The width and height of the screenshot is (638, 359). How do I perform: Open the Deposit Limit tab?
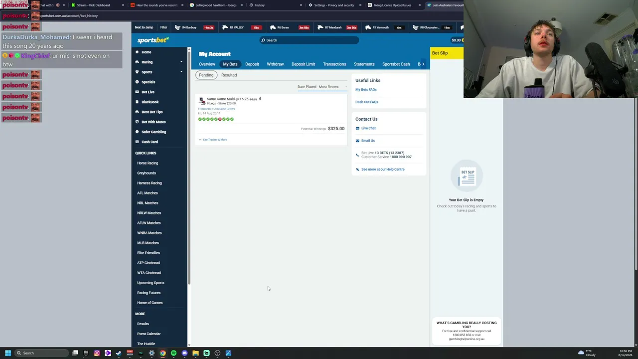click(303, 64)
